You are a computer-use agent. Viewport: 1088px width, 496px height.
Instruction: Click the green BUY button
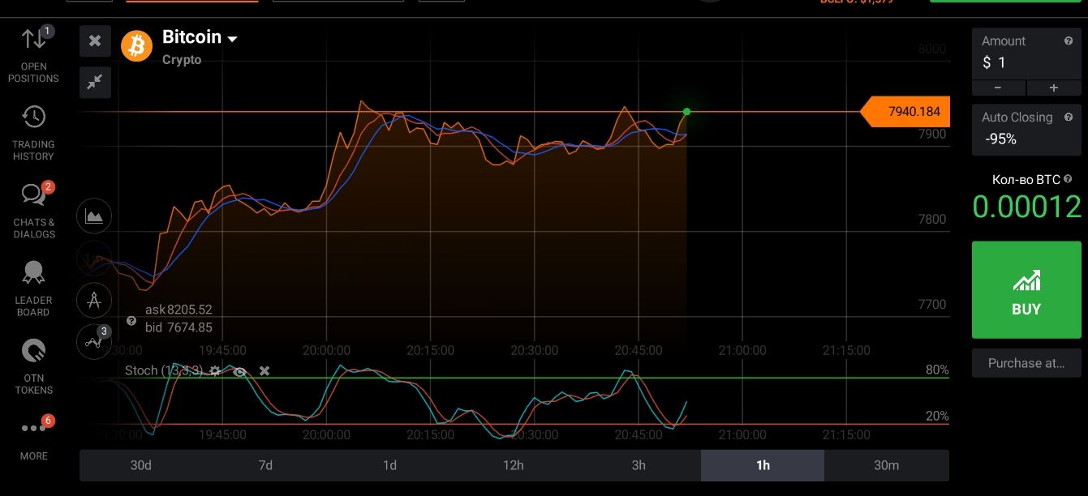pyautogui.click(x=1026, y=289)
